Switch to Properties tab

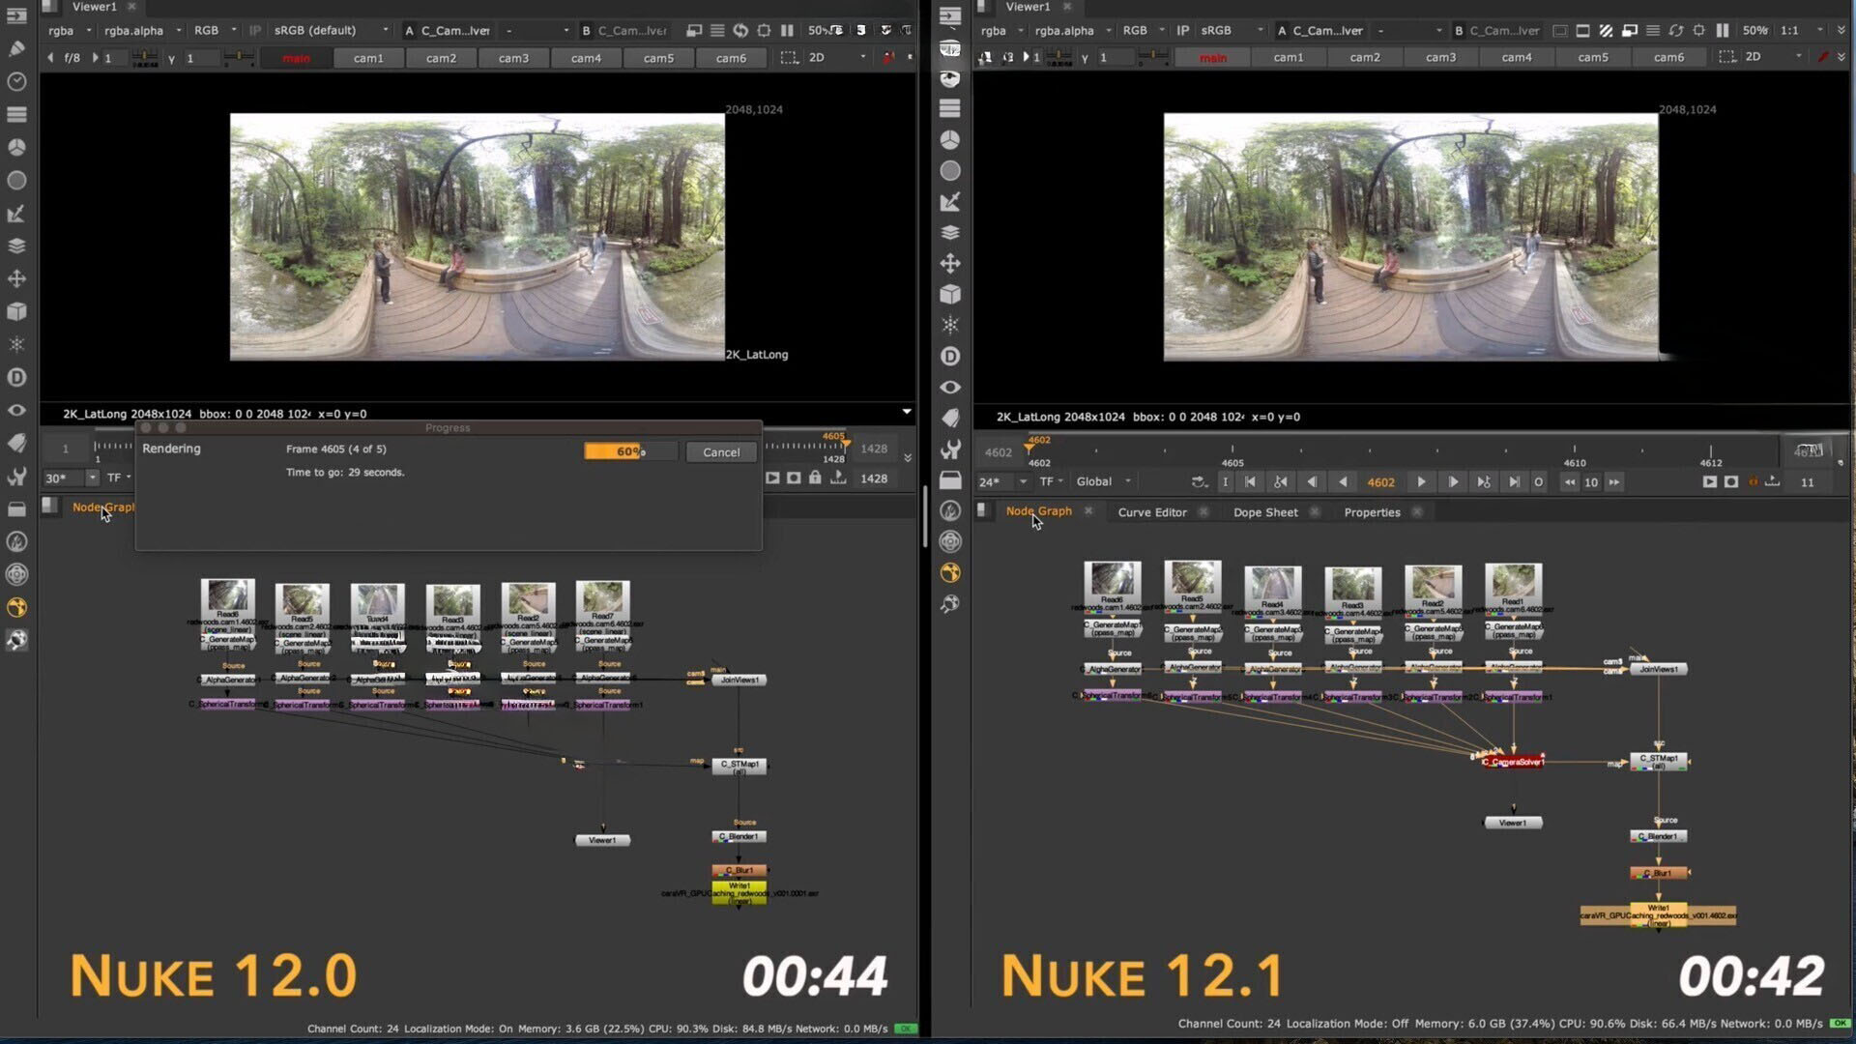point(1372,512)
